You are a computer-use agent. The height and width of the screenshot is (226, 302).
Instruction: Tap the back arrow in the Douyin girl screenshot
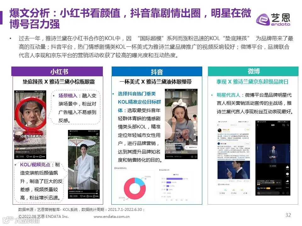pos(167,94)
